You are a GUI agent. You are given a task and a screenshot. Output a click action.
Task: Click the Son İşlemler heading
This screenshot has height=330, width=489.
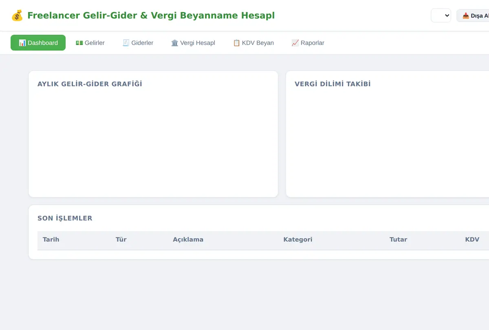65,218
